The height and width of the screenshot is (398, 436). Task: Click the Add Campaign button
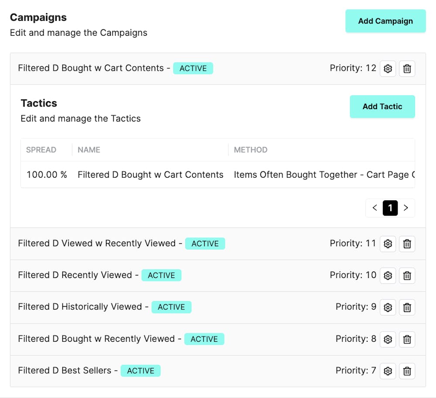[x=385, y=21]
